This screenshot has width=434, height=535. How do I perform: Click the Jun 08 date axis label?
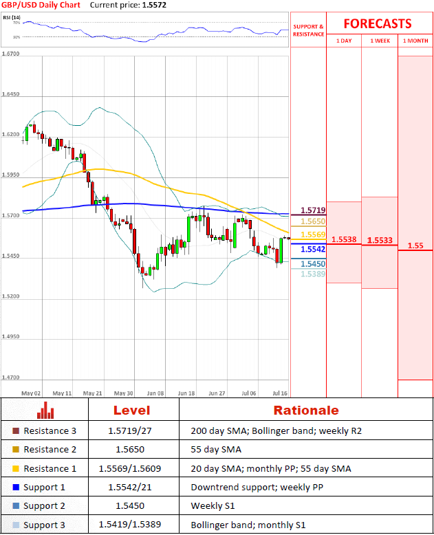(x=155, y=393)
